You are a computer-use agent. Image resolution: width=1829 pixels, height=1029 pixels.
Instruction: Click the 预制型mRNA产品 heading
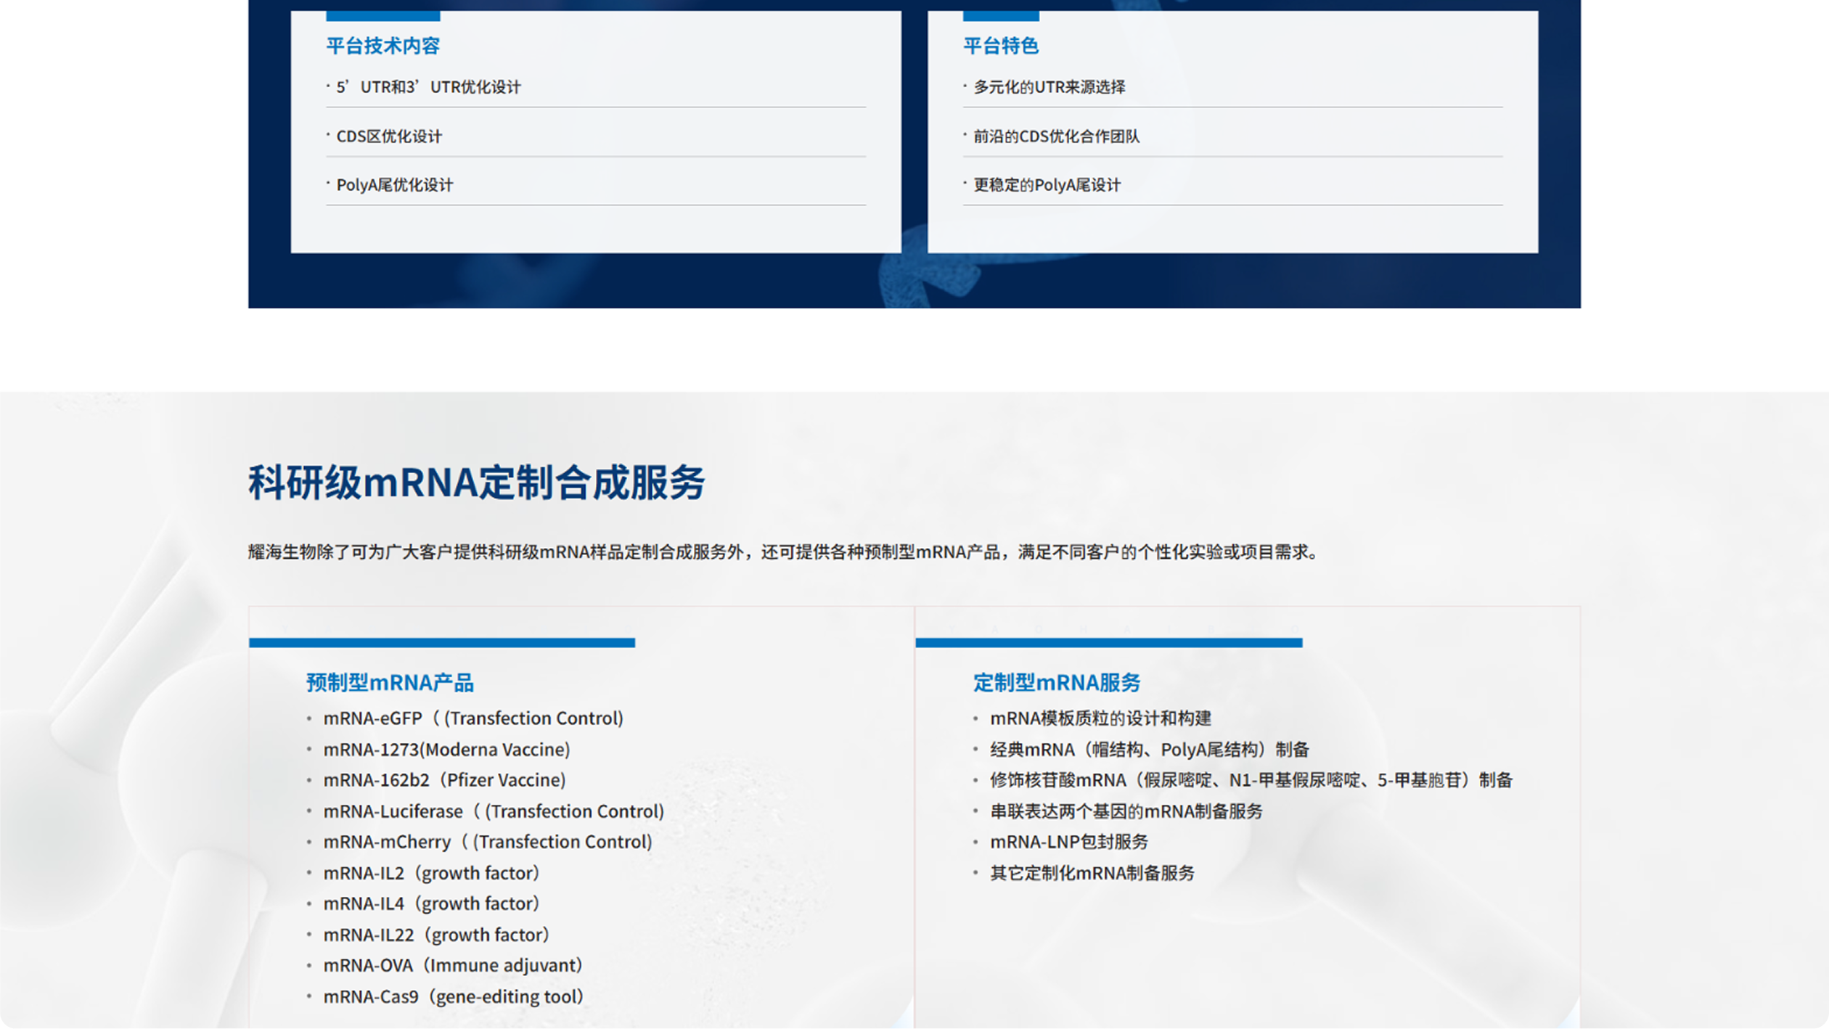(391, 682)
